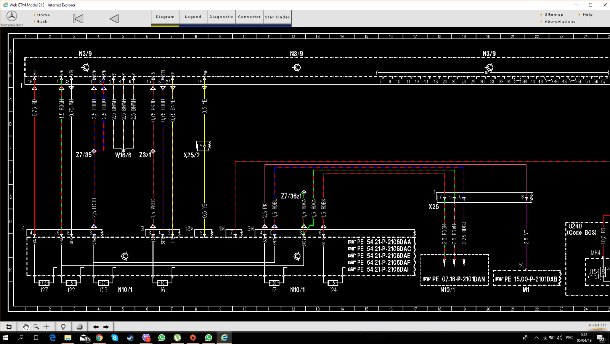Image resolution: width=610 pixels, height=344 pixels.
Task: Open Mail app with 50 badge
Action: 84,338
